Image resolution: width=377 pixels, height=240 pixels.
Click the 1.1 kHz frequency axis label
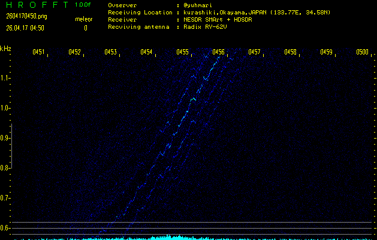click(5, 78)
